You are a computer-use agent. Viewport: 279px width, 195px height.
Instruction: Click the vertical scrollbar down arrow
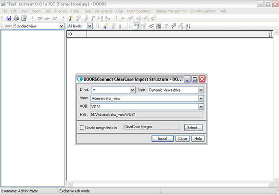coord(276,180)
